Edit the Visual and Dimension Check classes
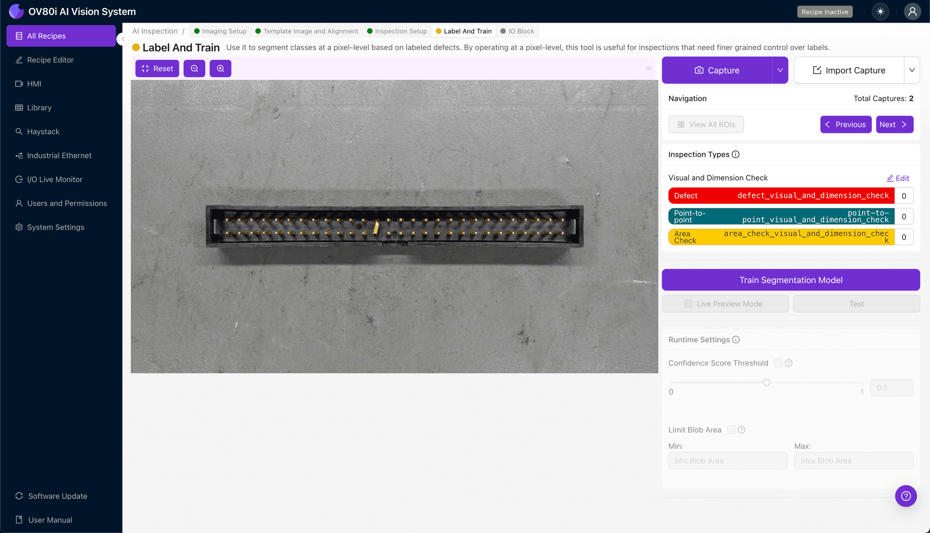930x533 pixels. 898,178
